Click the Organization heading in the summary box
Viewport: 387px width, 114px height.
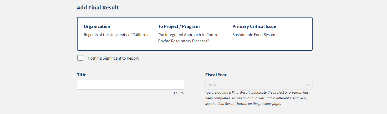pos(97,26)
